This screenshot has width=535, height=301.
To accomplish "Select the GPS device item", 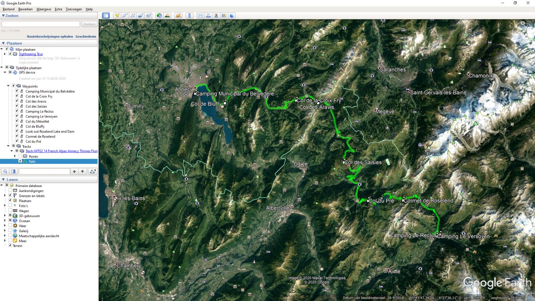I will tap(27, 72).
